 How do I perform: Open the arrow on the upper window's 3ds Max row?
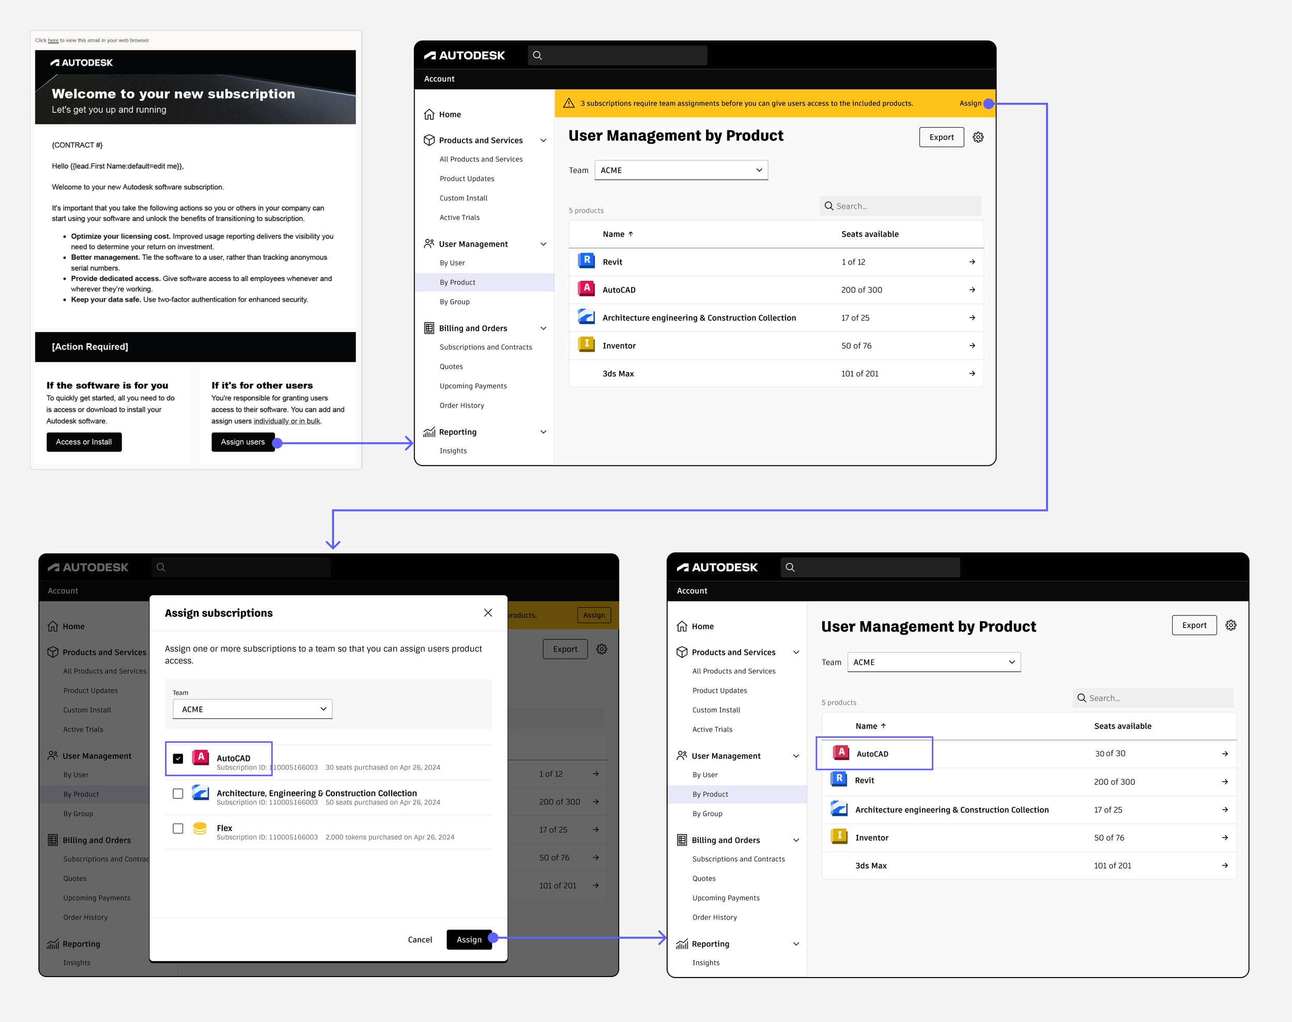(972, 374)
